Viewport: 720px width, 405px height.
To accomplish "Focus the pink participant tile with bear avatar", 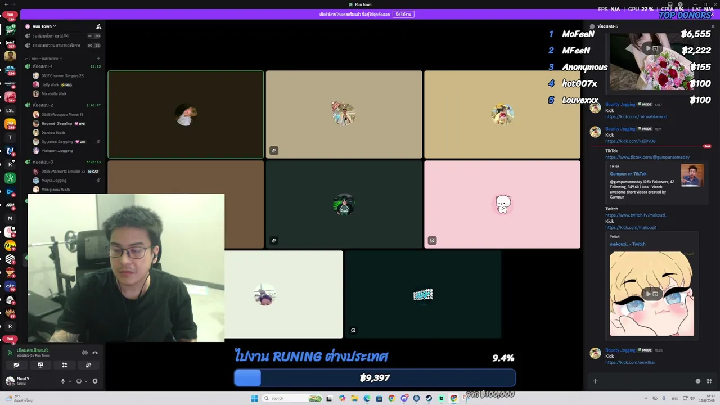I will [502, 204].
